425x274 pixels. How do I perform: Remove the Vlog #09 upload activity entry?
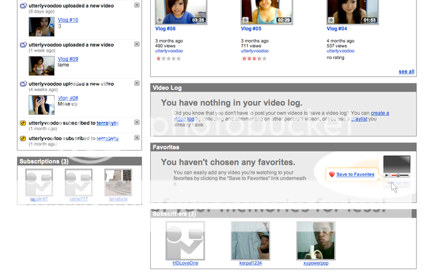[x=137, y=44]
